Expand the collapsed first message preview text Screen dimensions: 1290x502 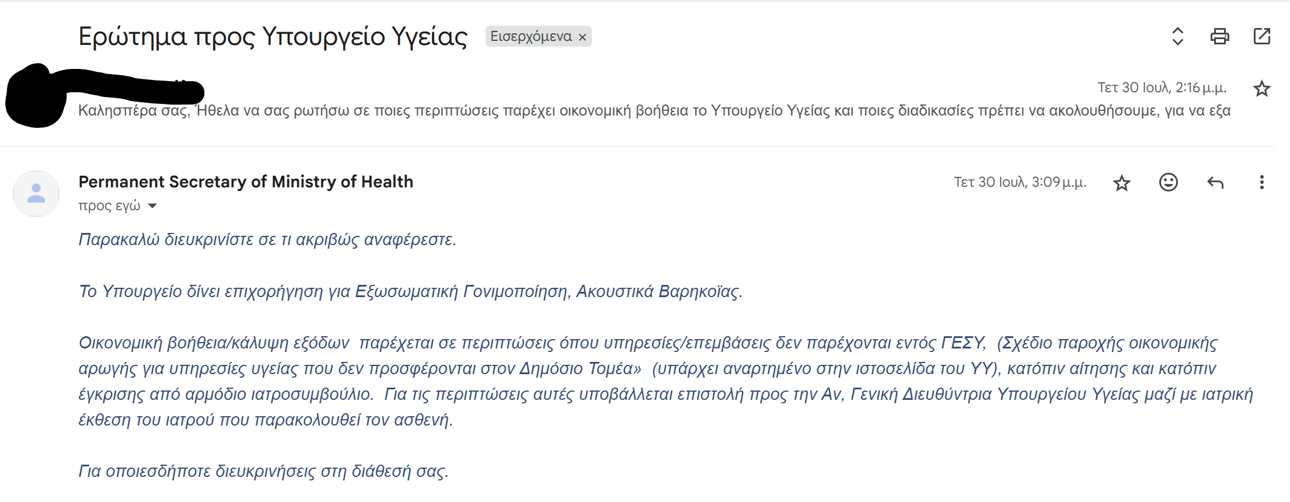(x=654, y=111)
